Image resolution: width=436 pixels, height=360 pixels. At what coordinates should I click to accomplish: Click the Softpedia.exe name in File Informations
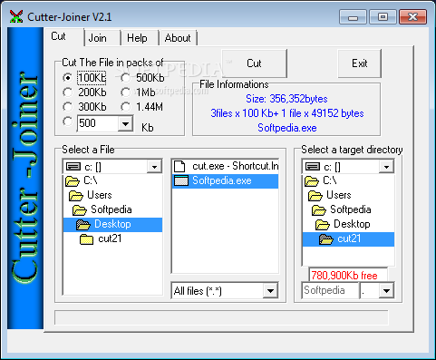coord(287,128)
